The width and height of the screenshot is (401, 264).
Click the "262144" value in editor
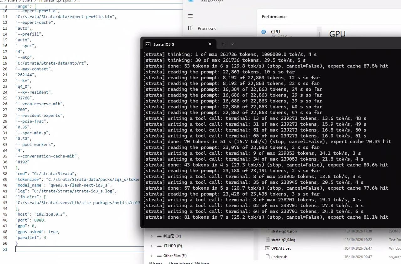[x=26, y=75]
